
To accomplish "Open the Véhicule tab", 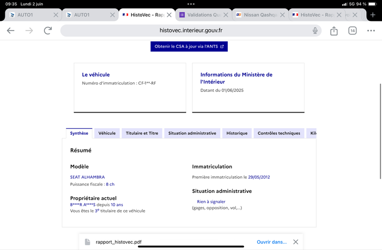I will [107, 133].
